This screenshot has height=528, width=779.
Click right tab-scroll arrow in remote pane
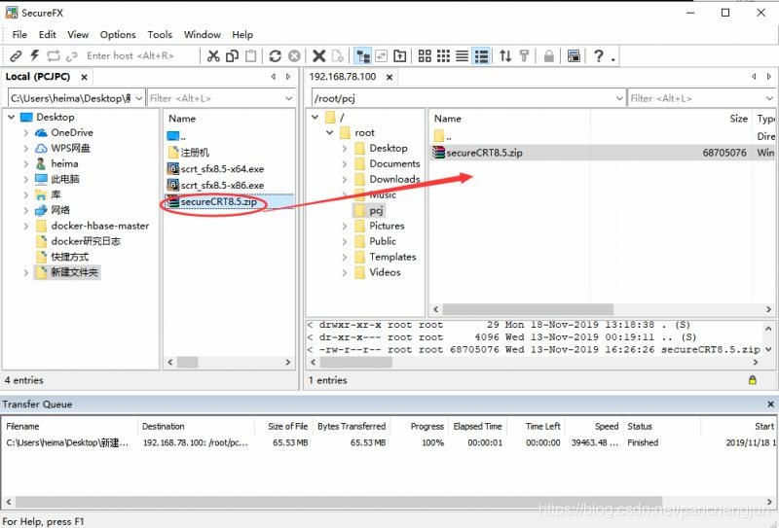[x=769, y=77]
